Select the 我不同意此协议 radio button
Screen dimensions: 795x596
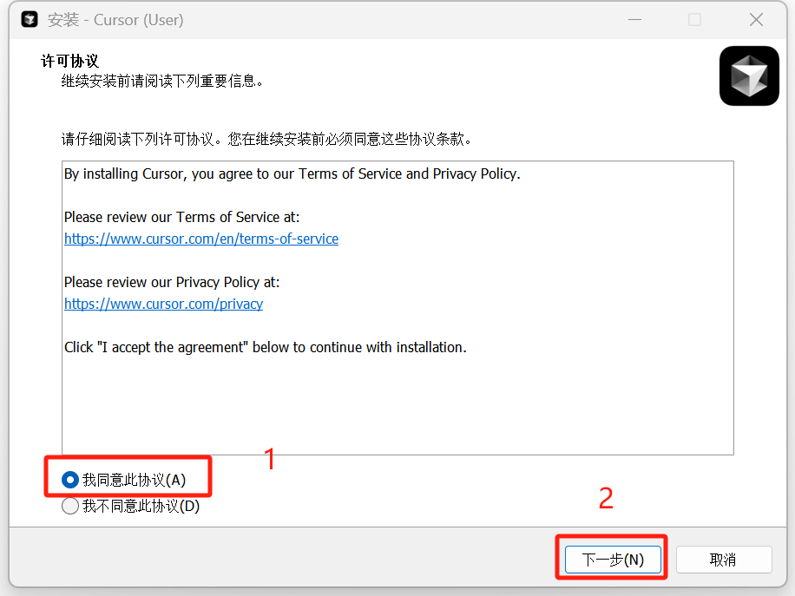tap(69, 506)
